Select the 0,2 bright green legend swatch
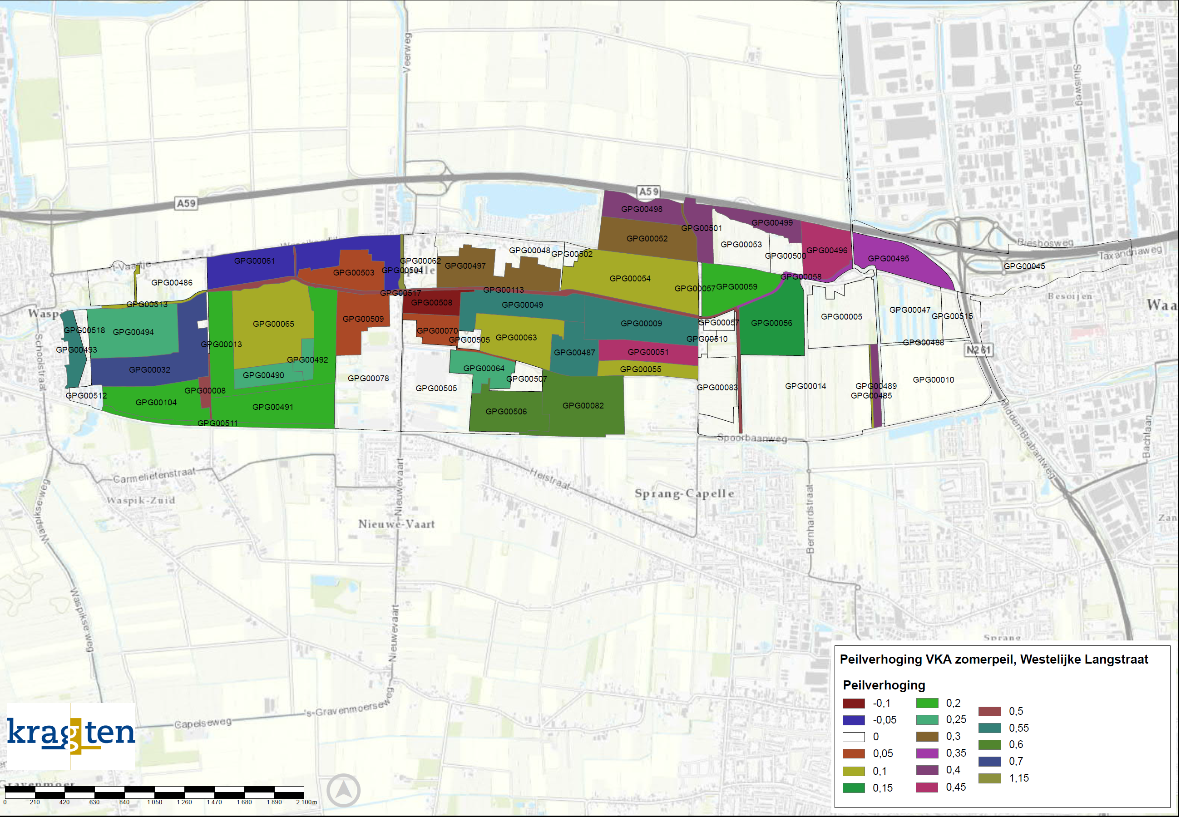The width and height of the screenshot is (1181, 817). click(928, 704)
